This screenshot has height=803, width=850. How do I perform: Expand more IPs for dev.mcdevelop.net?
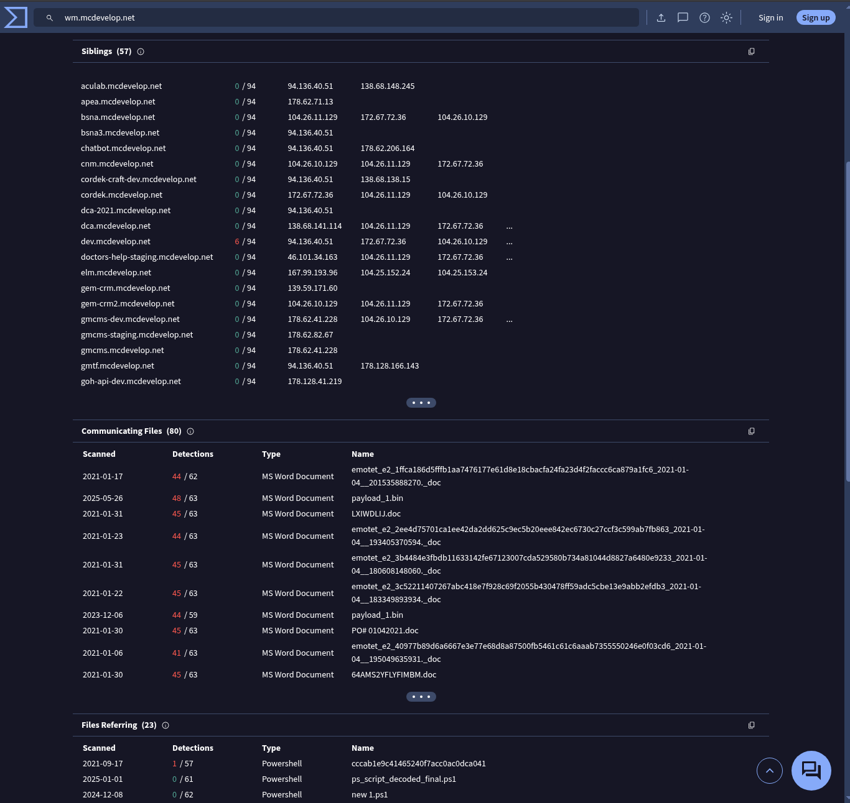pos(510,242)
